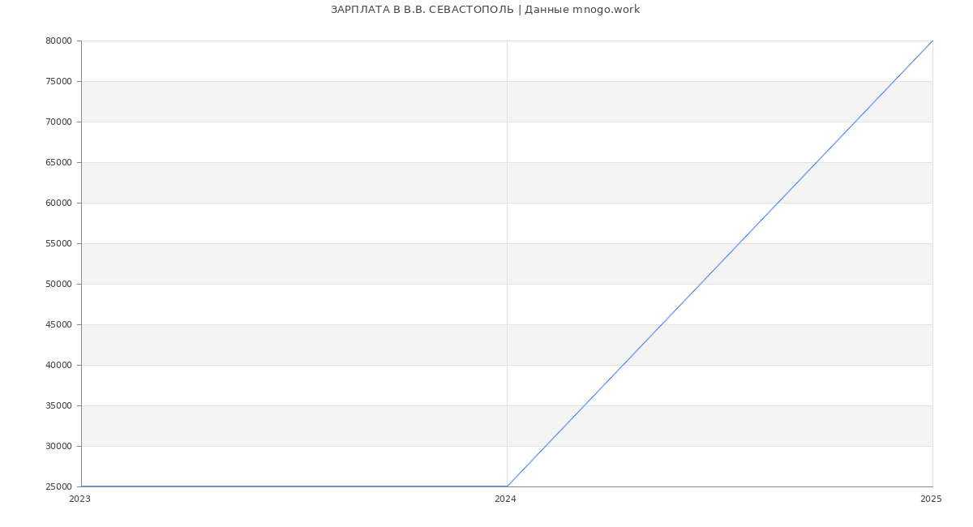Select the 50000 y-axis label

58,285
